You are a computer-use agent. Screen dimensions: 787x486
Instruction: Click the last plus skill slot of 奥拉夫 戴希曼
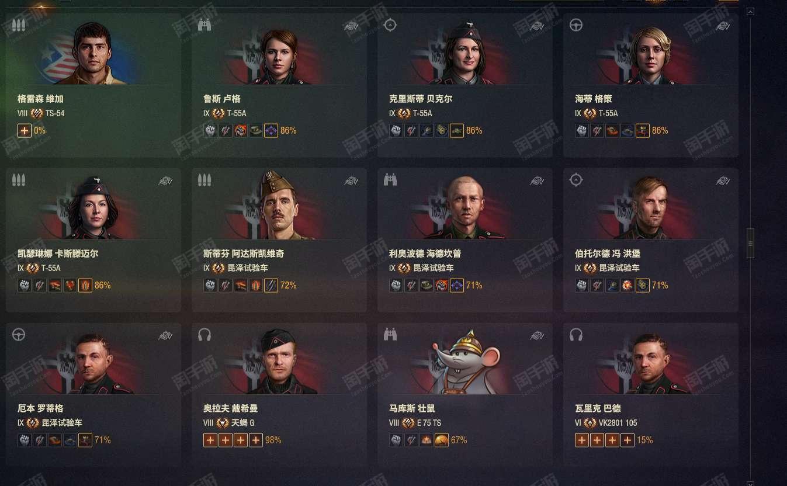click(255, 440)
